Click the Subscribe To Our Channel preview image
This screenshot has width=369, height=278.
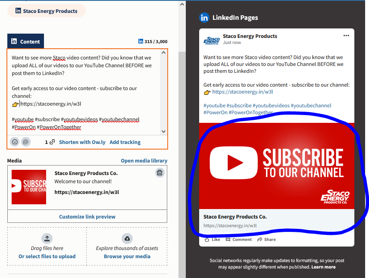276,166
